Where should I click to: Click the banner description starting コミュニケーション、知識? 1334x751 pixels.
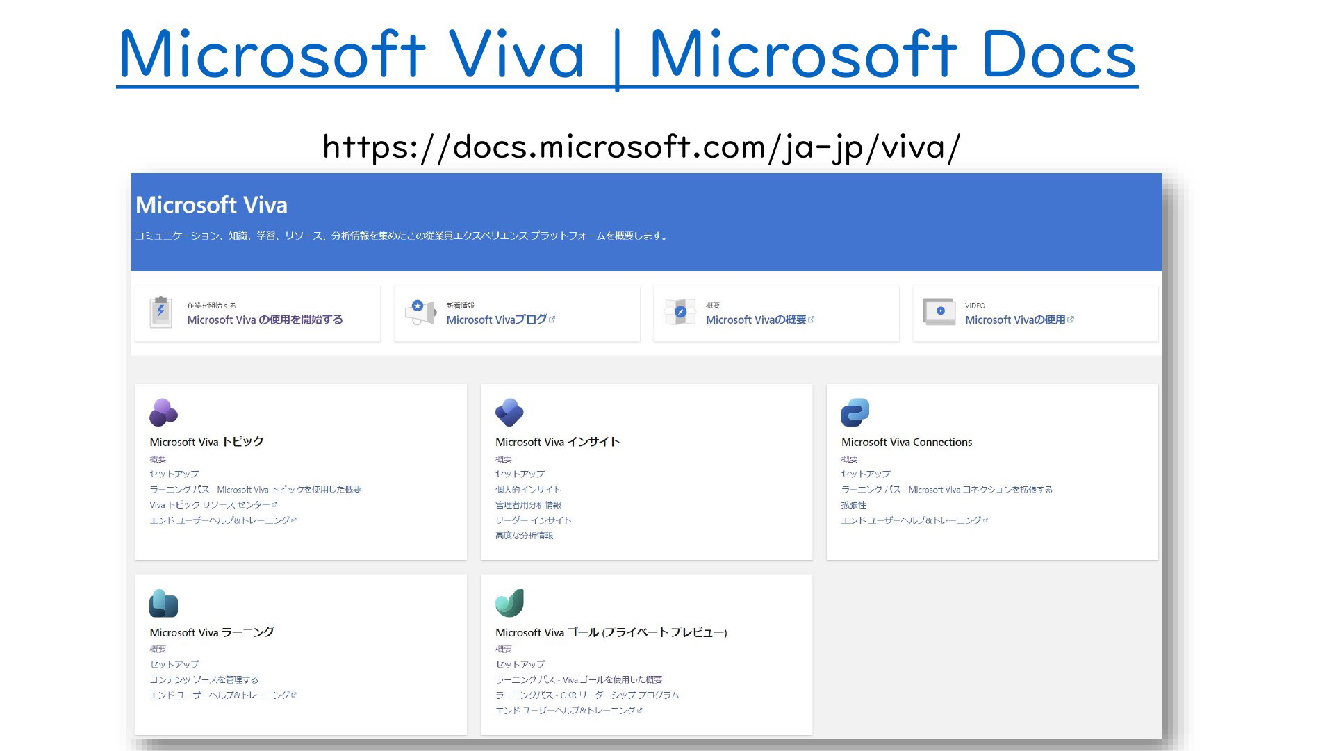(402, 236)
